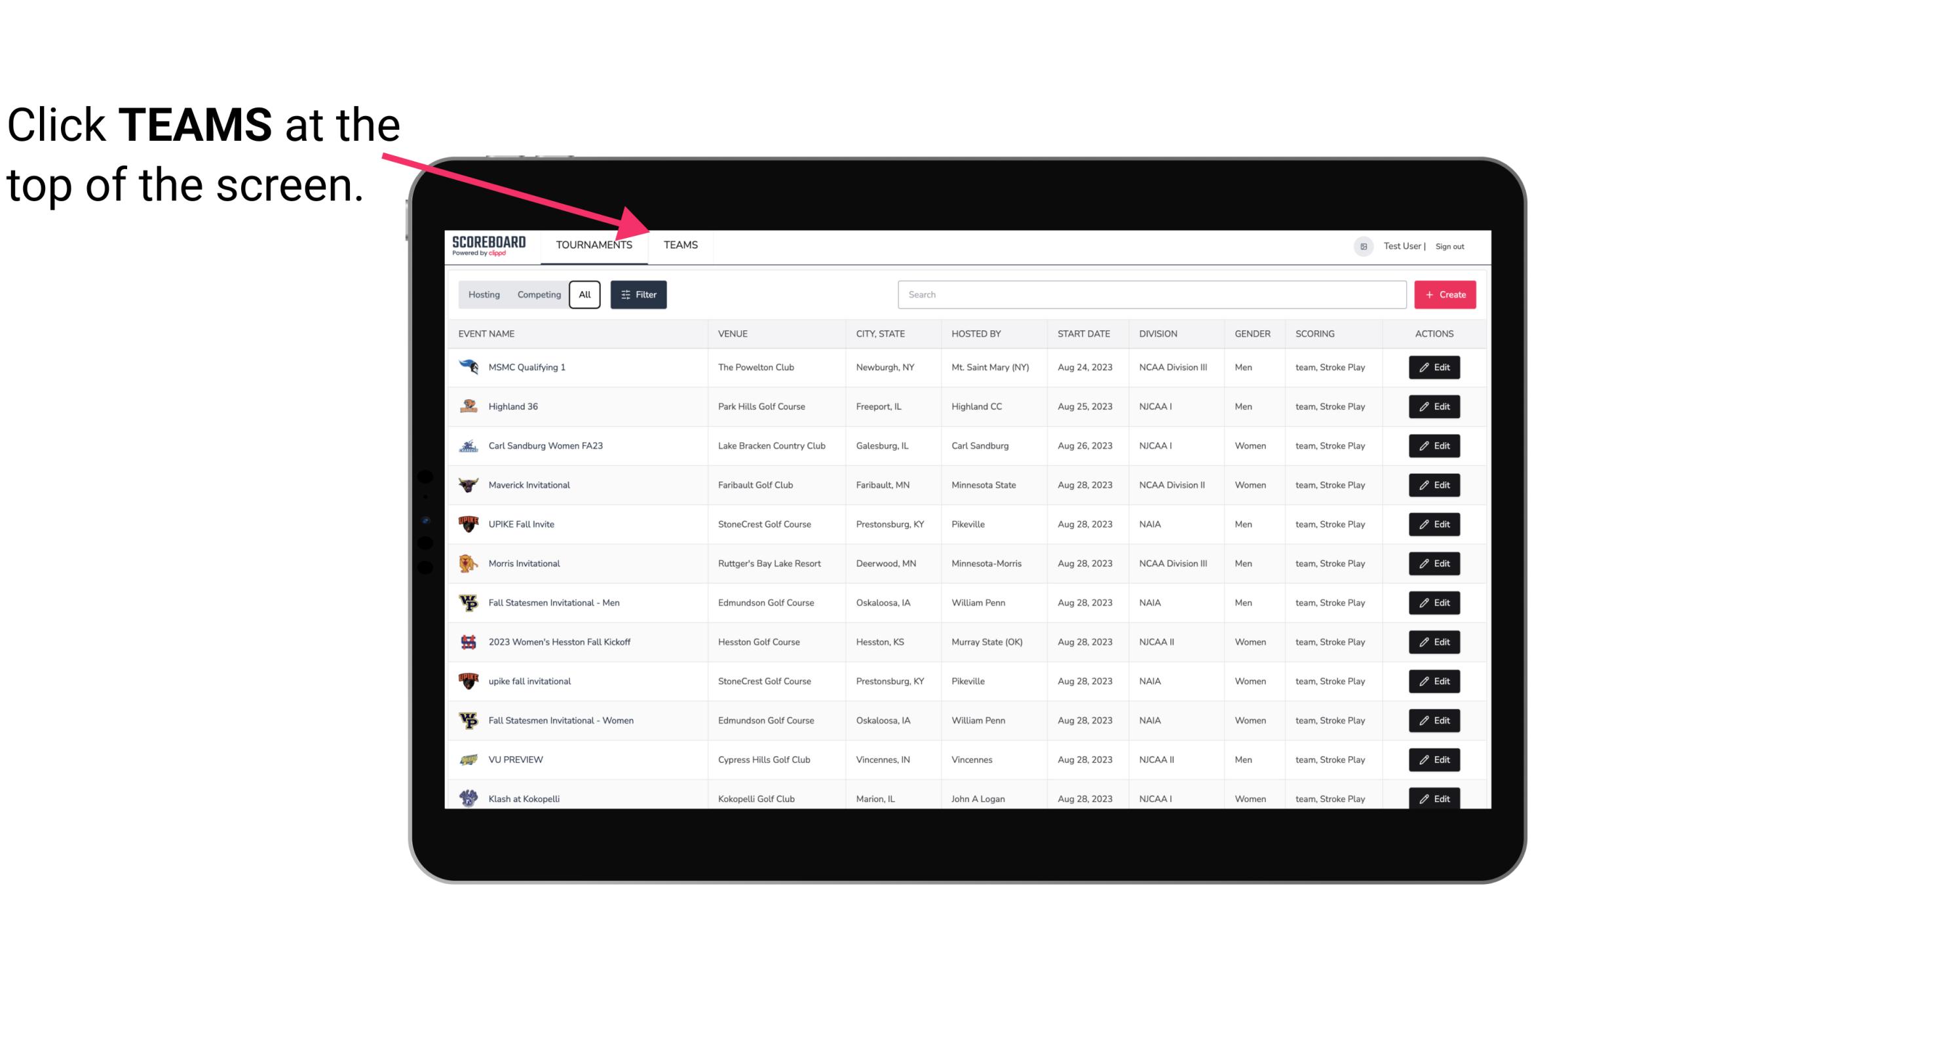
Task: Click the TEAMS navigation tab
Action: (679, 244)
